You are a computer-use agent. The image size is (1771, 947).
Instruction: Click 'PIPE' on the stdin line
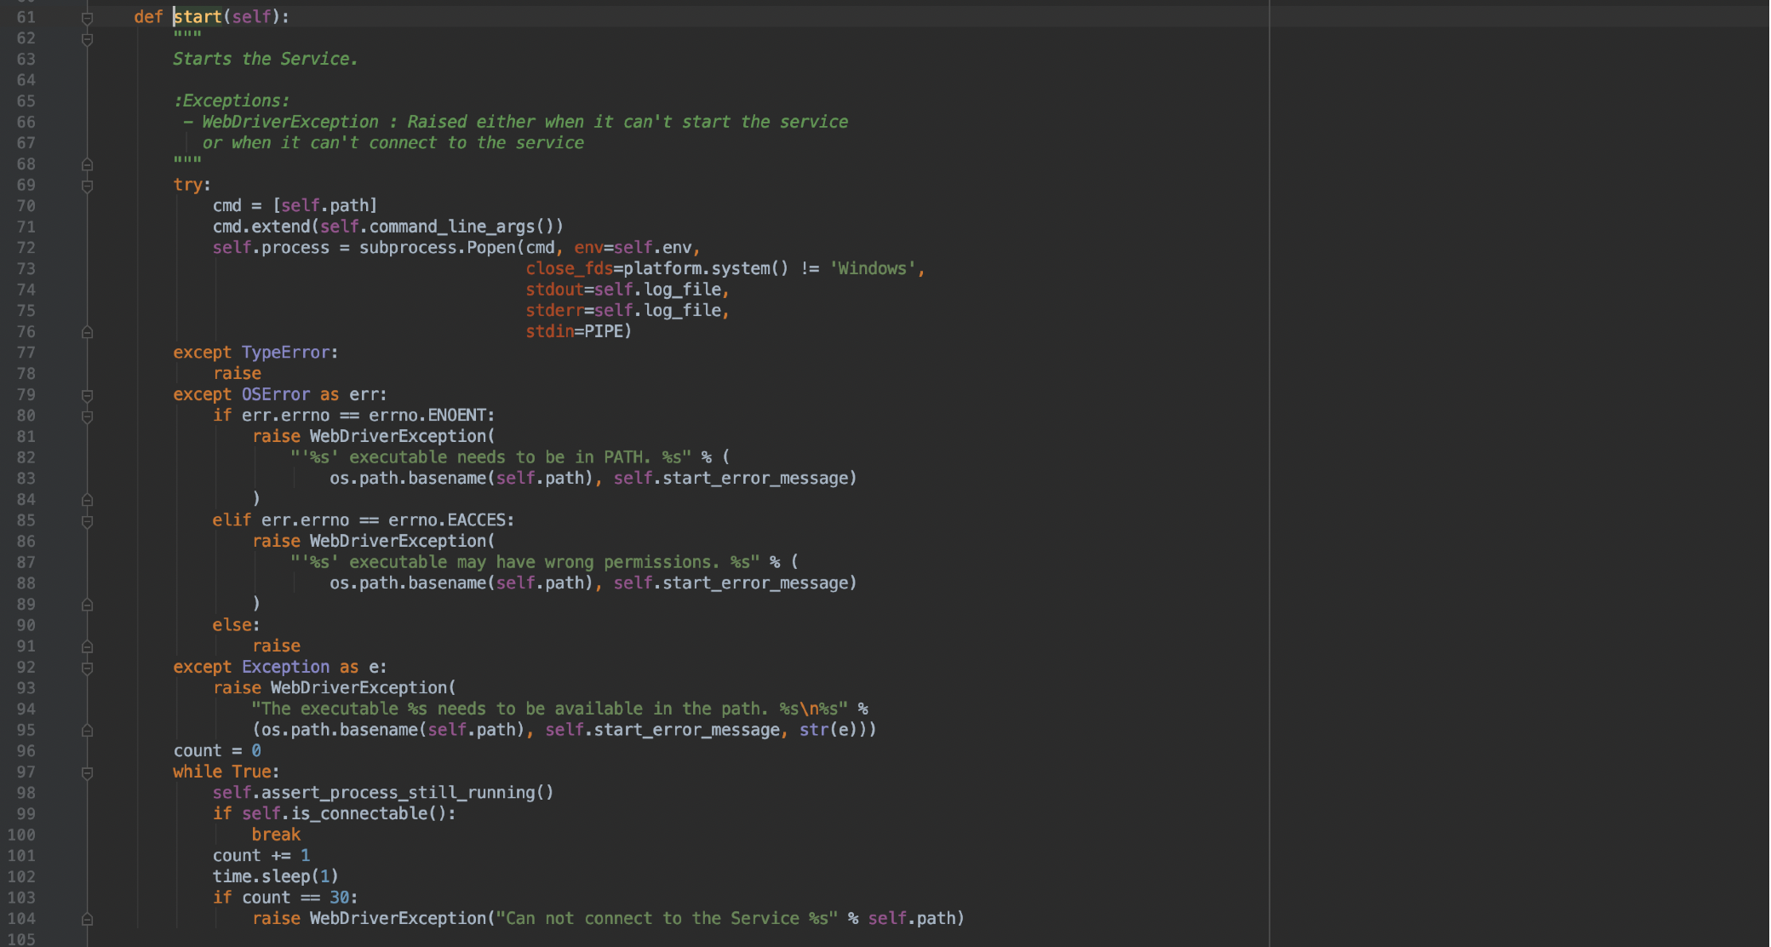(x=604, y=331)
